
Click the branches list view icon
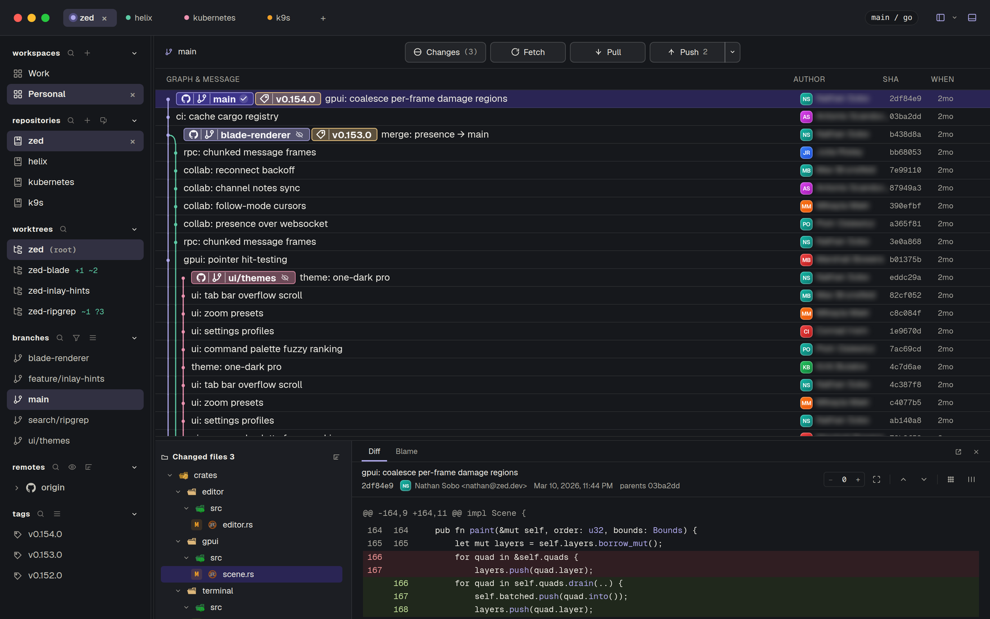click(93, 338)
